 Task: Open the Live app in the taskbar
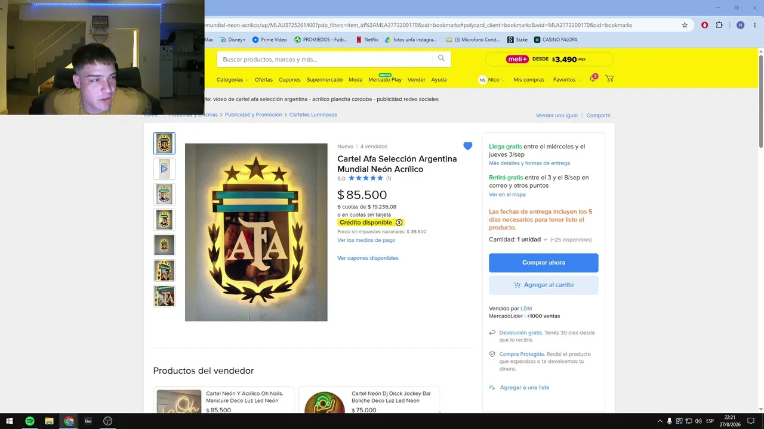coord(88,421)
